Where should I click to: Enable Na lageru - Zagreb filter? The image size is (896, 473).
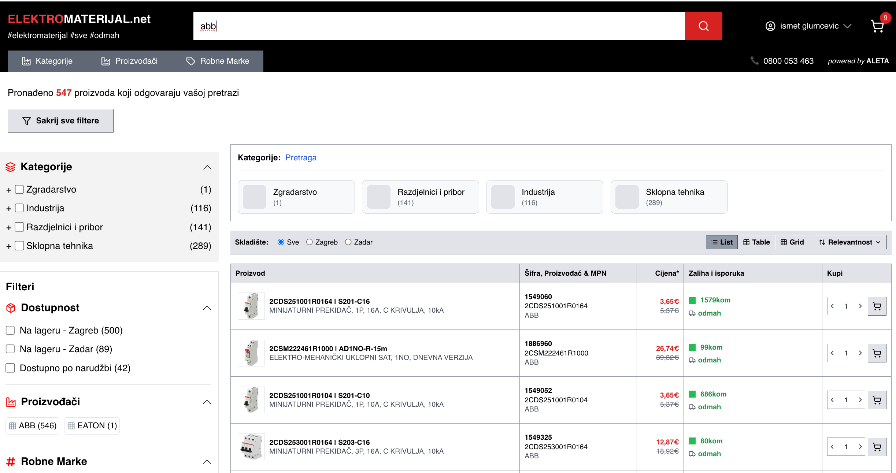coord(10,330)
